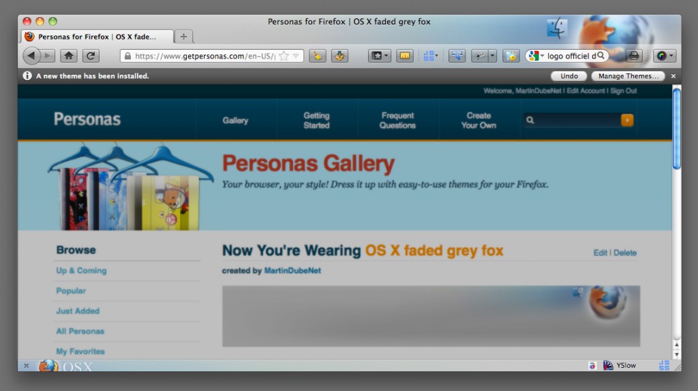This screenshot has height=391, width=698.
Task: Click the blue pointer selection toolbar icon
Action: 457,56
